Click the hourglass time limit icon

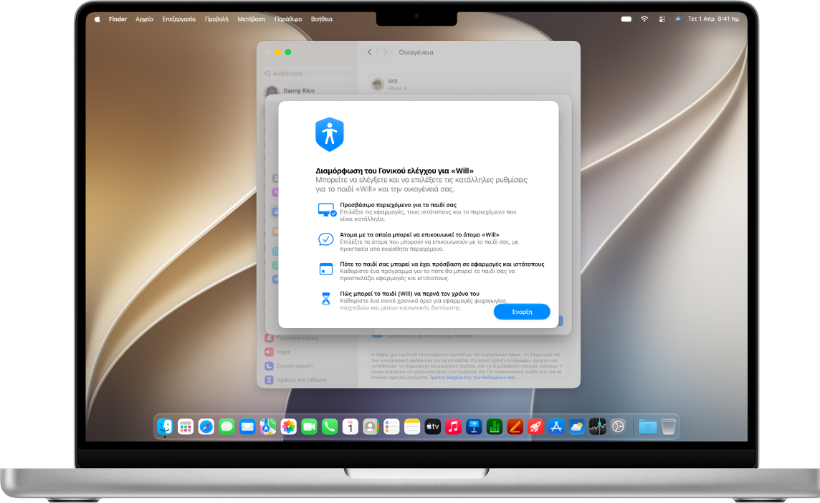click(x=326, y=299)
